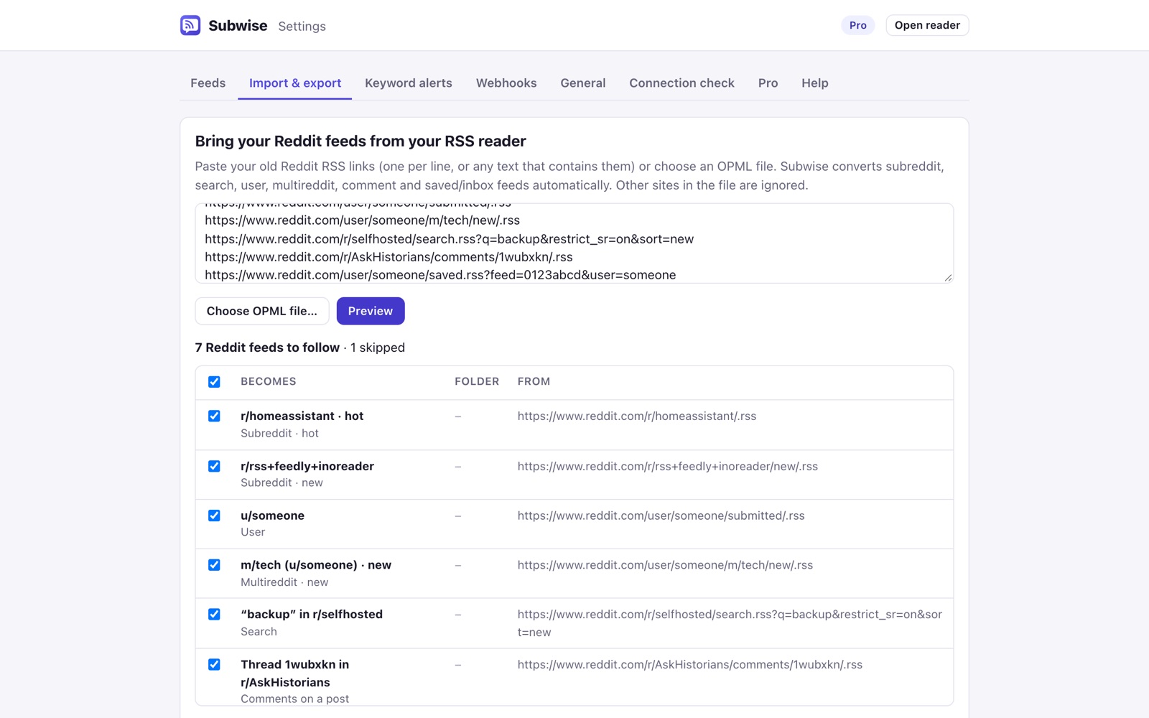Screen dimensions: 1149x718
Task: Click the "u/someone" feed title
Action: click(x=273, y=516)
